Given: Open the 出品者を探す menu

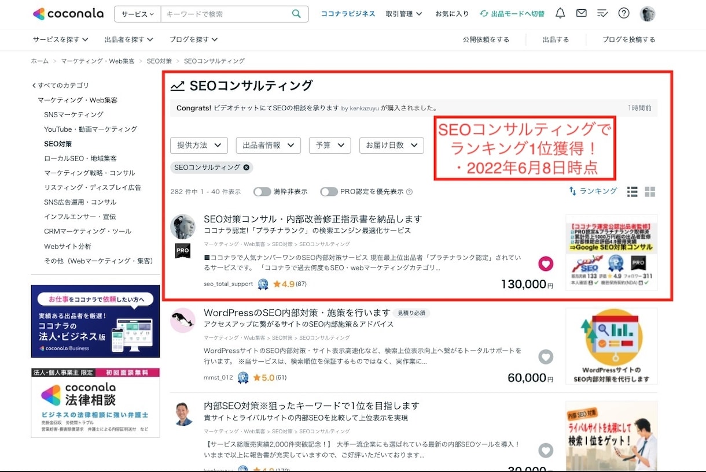Looking at the screenshot, I should [x=129, y=40].
